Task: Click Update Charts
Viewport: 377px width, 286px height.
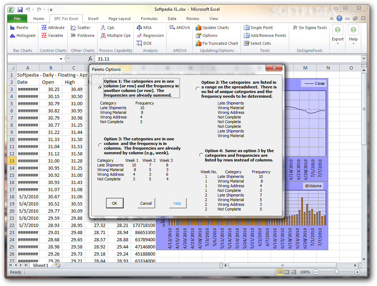Action: point(212,28)
